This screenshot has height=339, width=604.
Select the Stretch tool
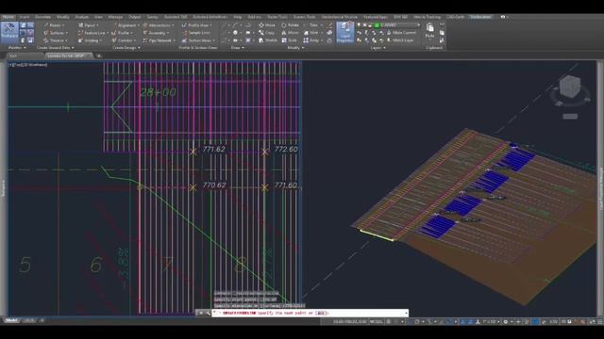pyautogui.click(x=268, y=40)
